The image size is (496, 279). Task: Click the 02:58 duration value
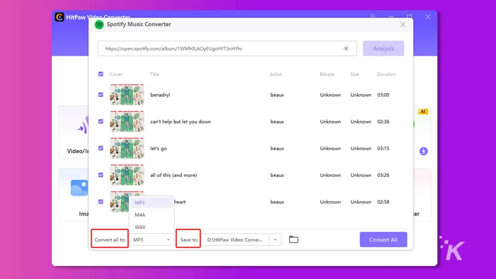383,202
